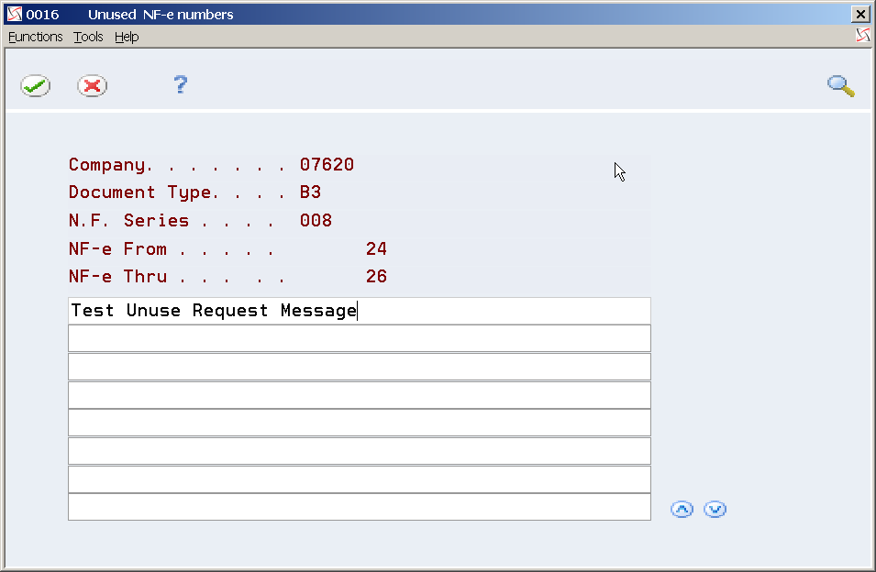Click the magnifying glass search icon

(841, 86)
